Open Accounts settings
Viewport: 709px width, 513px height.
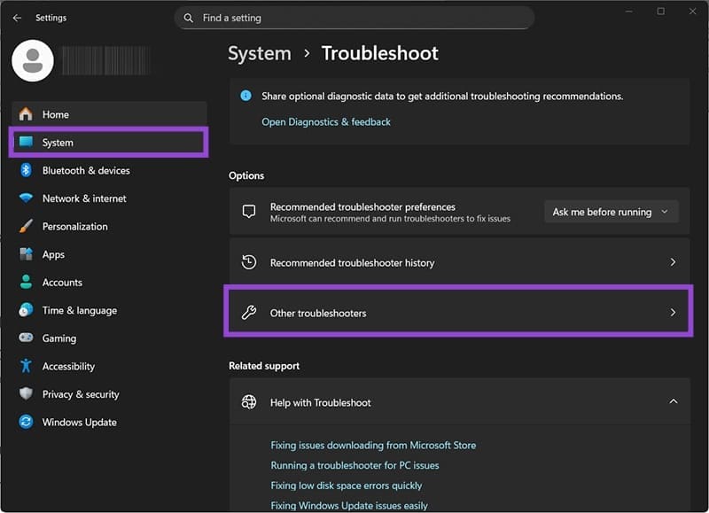(x=62, y=283)
